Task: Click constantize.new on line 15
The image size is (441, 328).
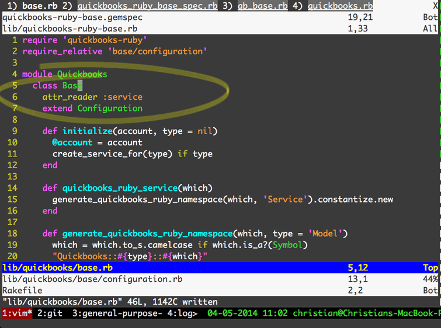Action: (356, 199)
